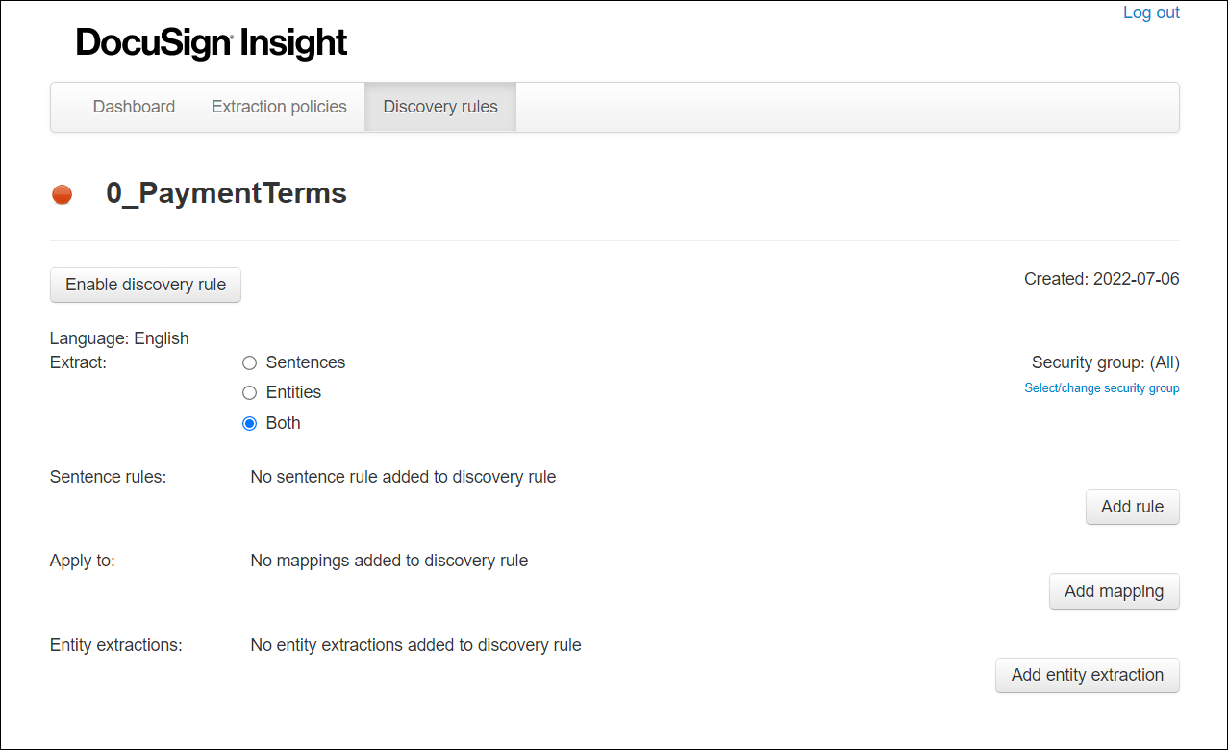Select the Entities radio button

point(249,392)
